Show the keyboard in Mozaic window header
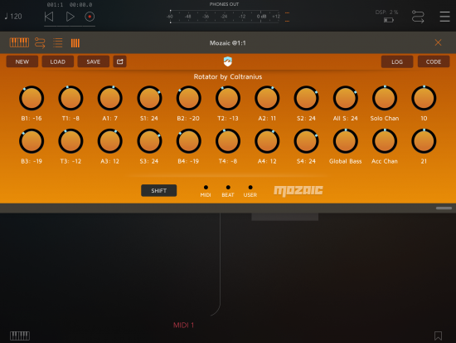 pos(19,42)
